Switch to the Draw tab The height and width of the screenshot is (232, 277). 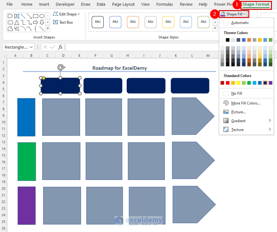point(86,4)
